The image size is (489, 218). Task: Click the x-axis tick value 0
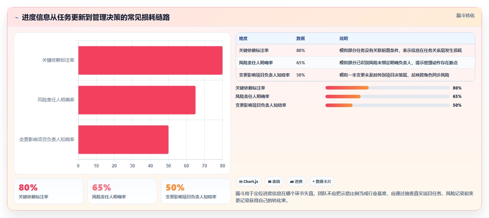(78, 166)
